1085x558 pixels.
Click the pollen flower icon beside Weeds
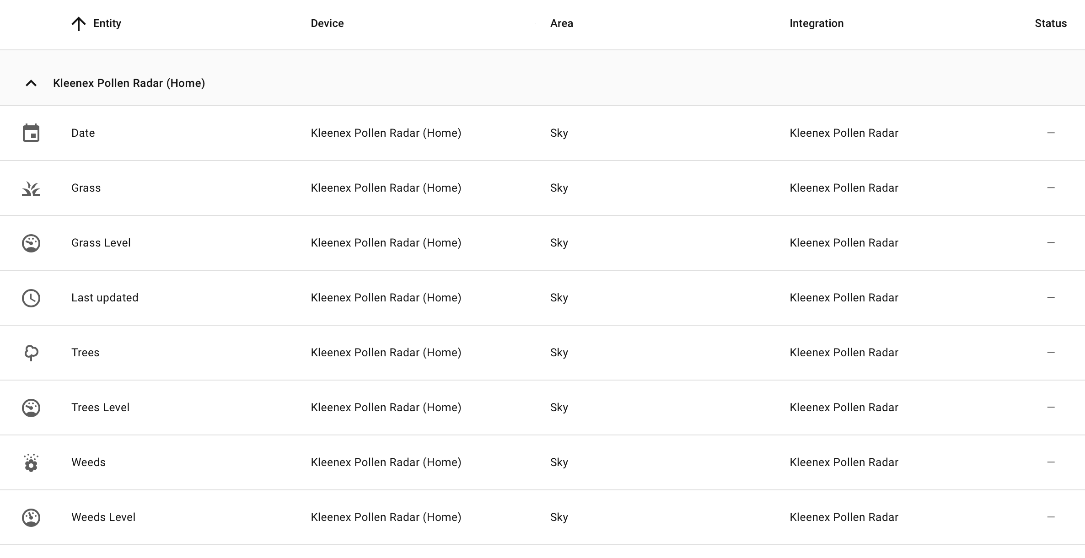coord(31,462)
